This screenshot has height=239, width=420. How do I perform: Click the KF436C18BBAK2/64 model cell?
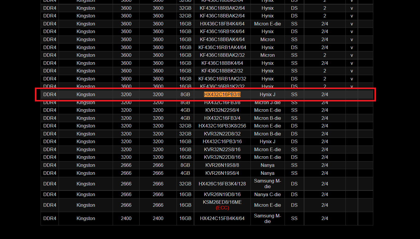point(222,16)
